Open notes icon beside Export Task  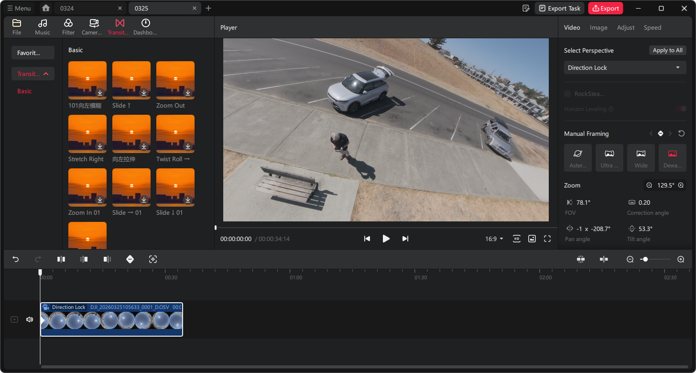click(526, 8)
